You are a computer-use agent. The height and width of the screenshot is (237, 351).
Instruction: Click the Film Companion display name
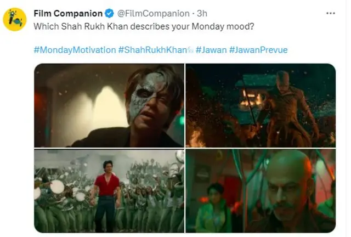(x=68, y=13)
